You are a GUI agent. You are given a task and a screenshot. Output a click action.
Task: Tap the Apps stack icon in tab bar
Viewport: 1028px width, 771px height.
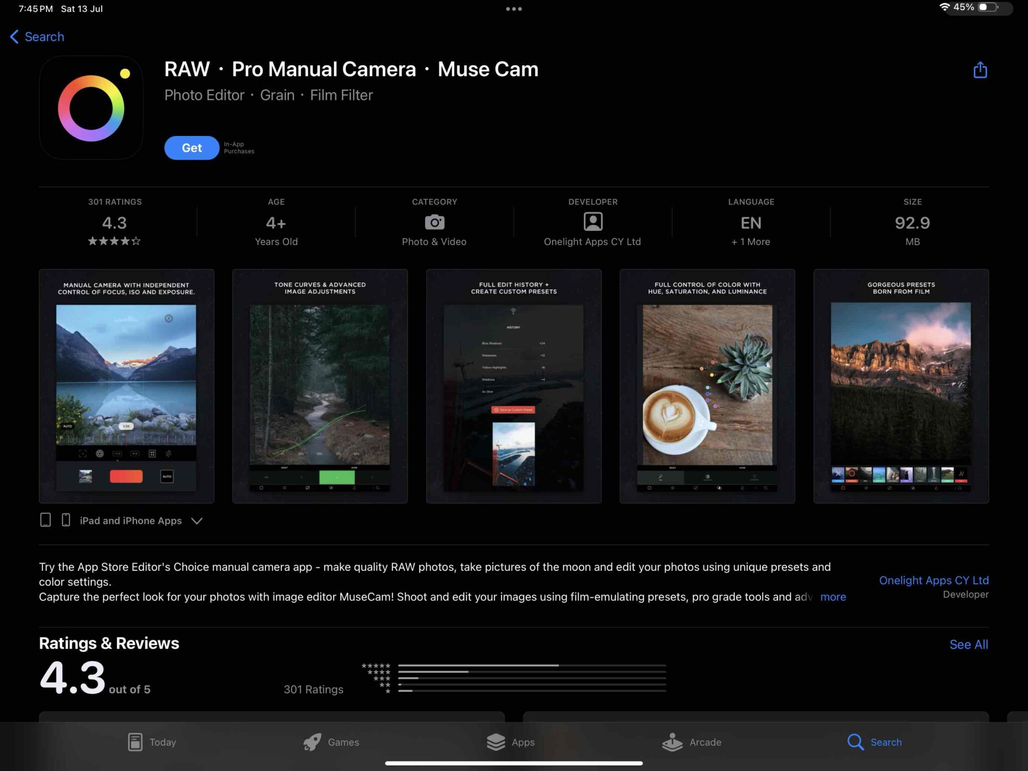[x=496, y=742]
